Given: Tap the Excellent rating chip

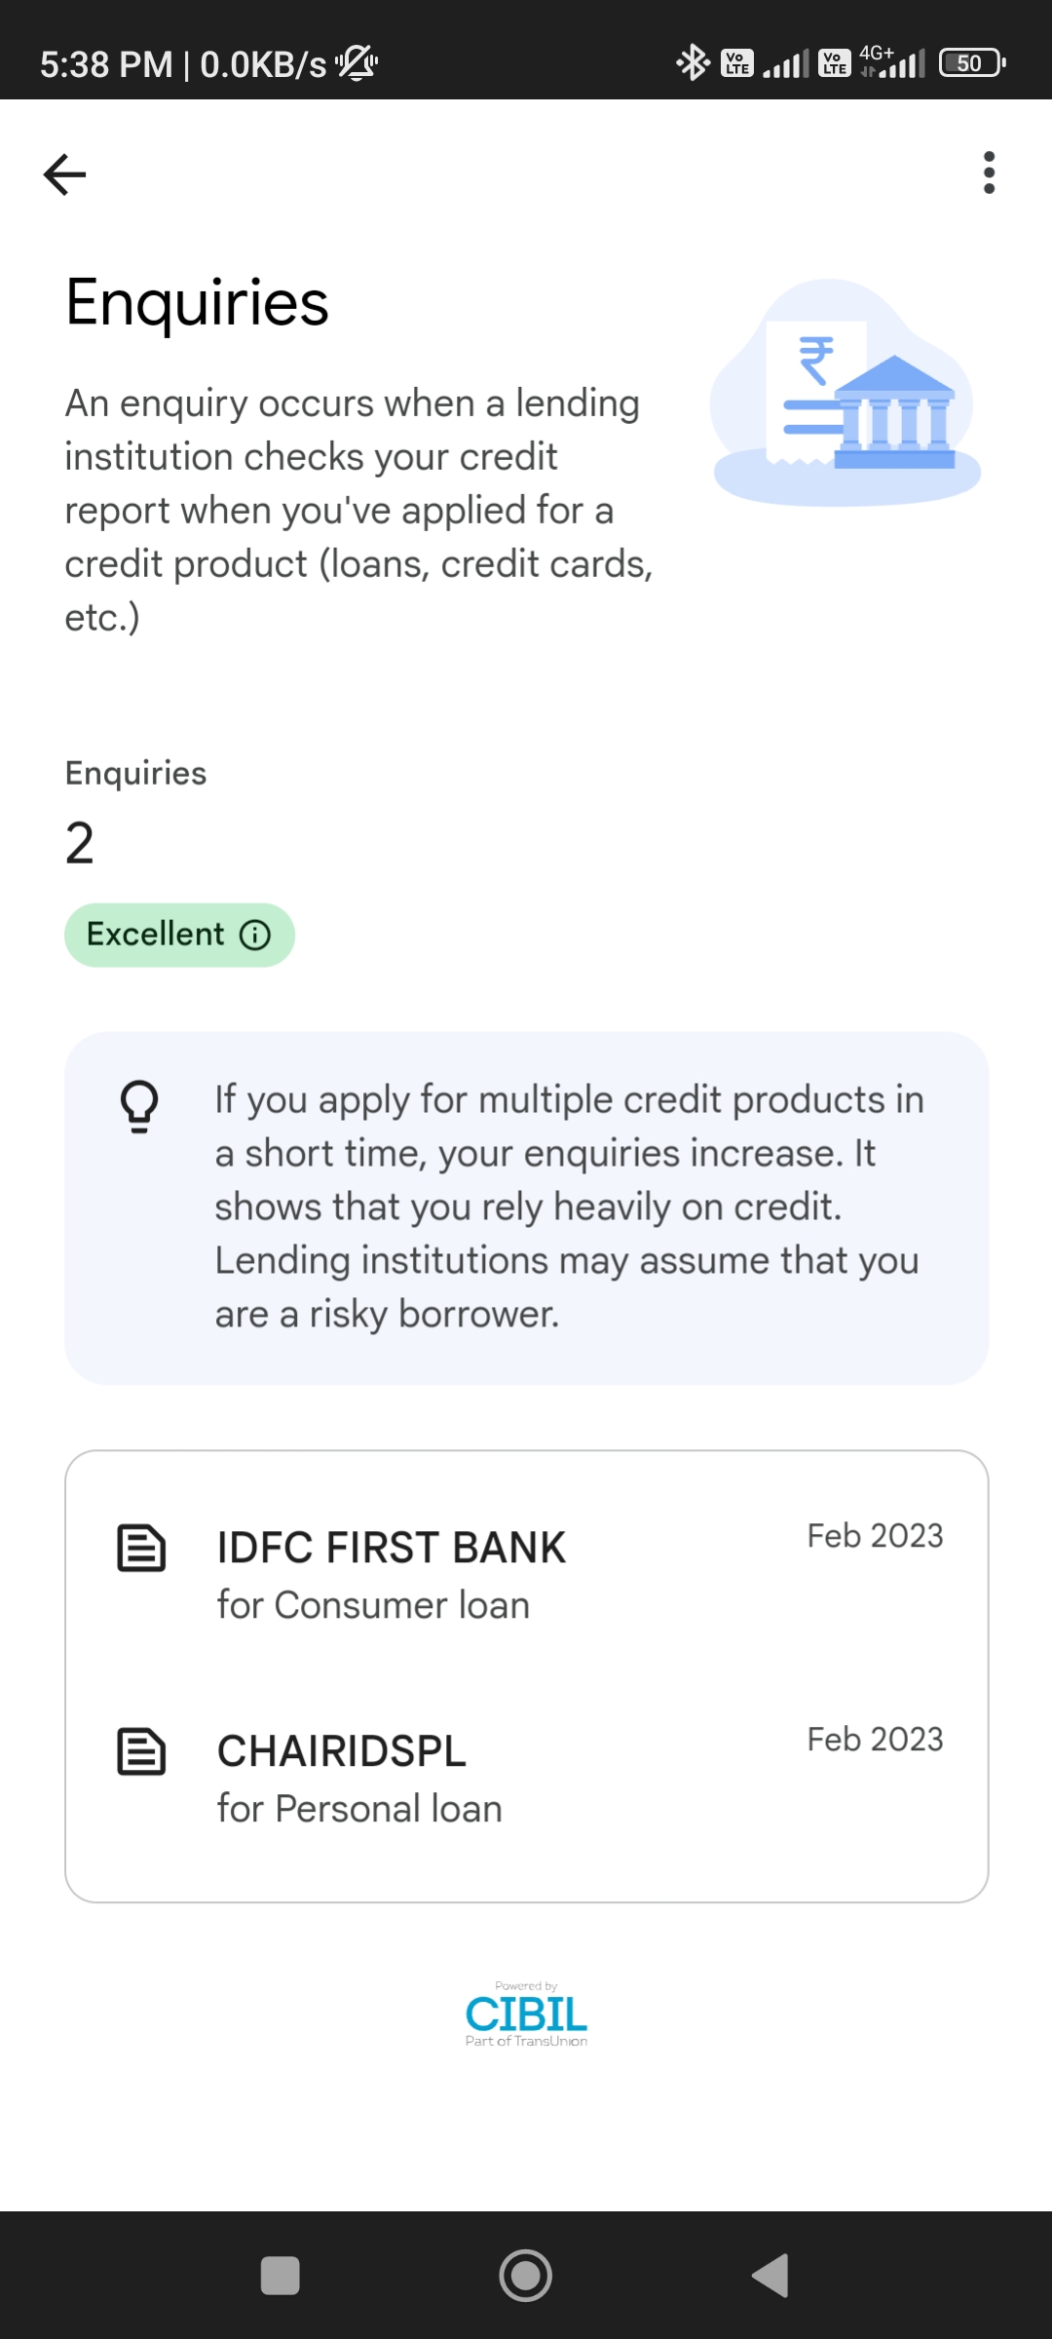Looking at the screenshot, I should (179, 935).
